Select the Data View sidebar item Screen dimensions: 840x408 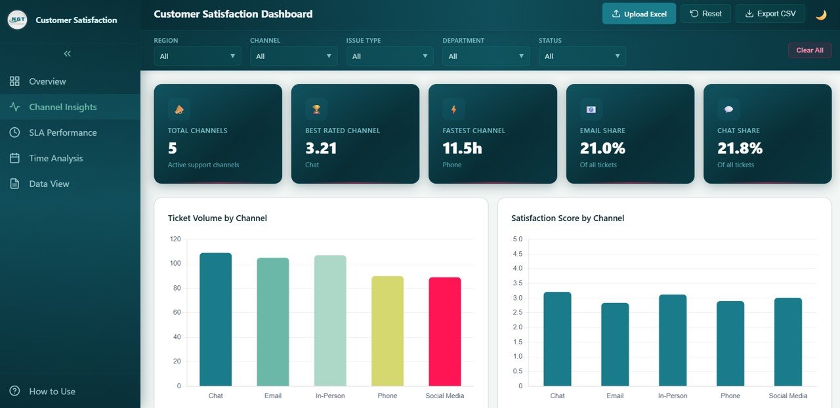pyautogui.click(x=49, y=184)
